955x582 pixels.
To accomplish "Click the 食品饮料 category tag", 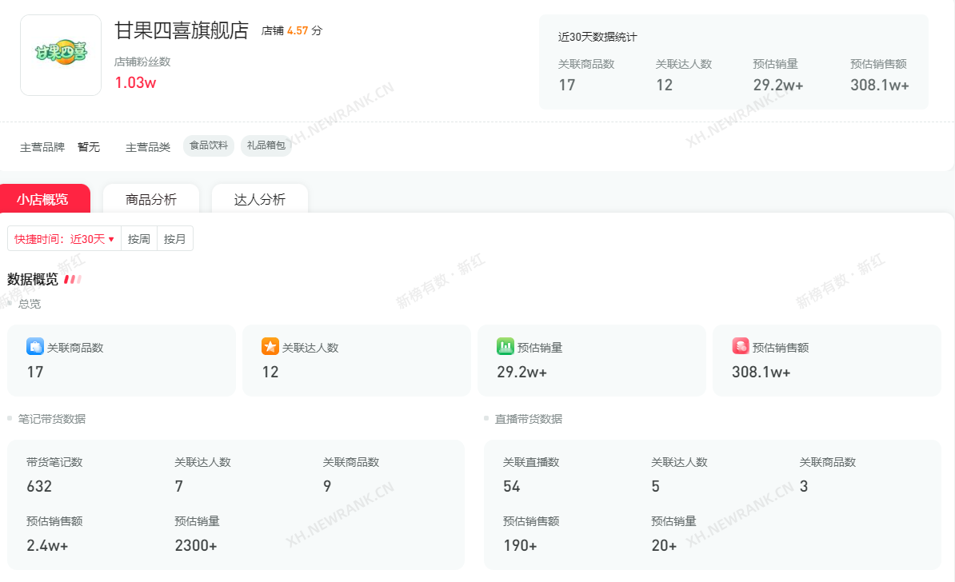I will pos(209,145).
